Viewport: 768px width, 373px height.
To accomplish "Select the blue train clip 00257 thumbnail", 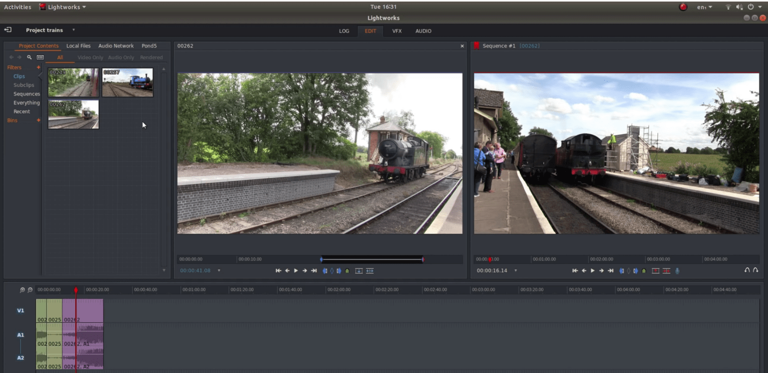I will 127,82.
